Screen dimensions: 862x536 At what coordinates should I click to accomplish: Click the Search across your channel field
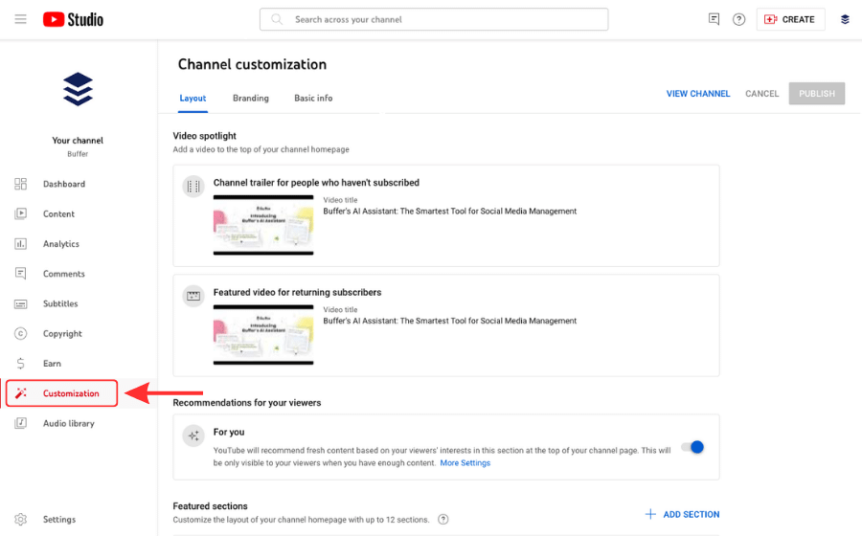434,19
